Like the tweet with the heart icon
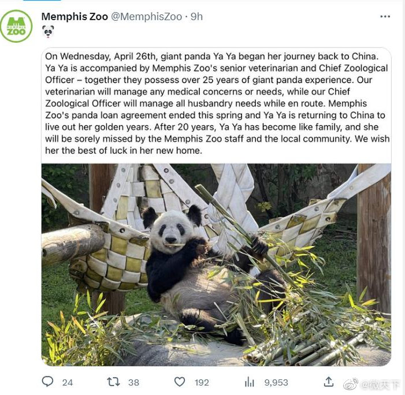Viewport: 405px width, 395px height. 180,382
